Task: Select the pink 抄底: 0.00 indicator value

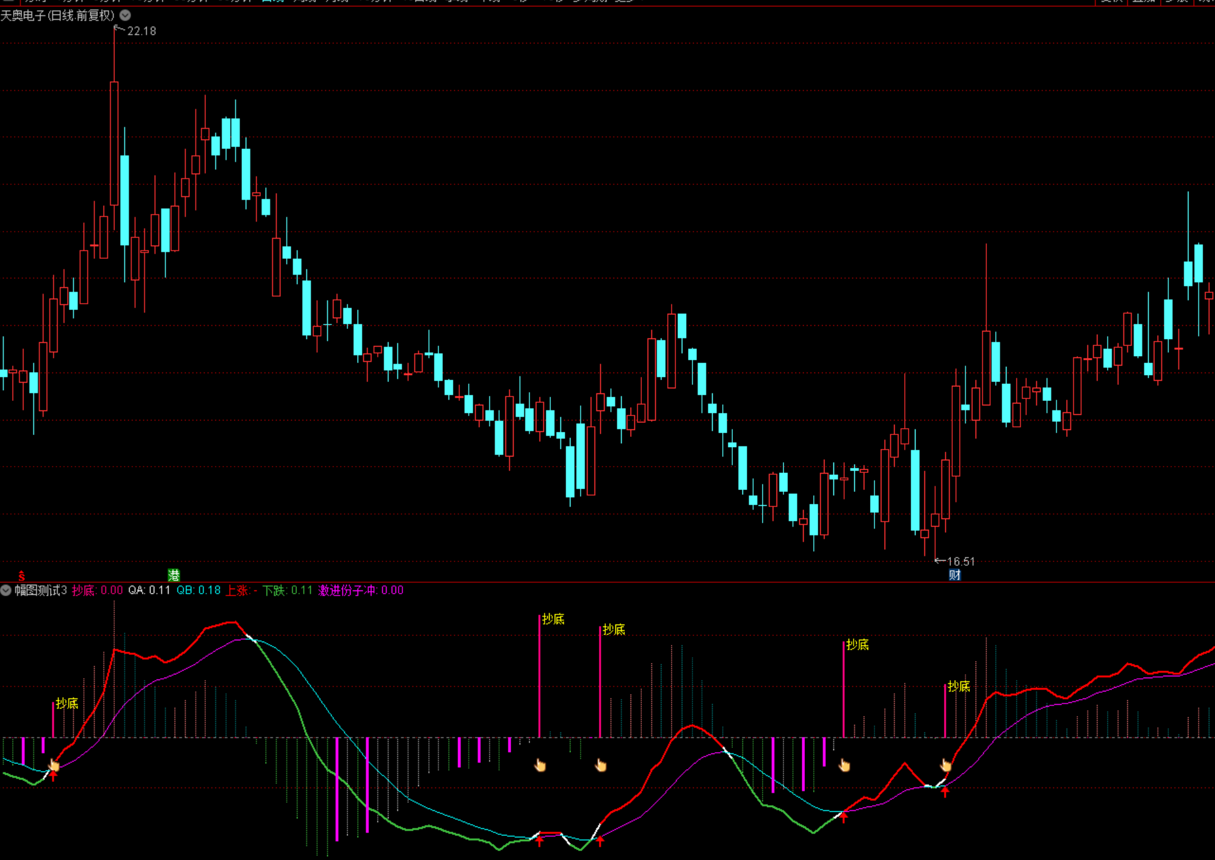Action: [97, 590]
